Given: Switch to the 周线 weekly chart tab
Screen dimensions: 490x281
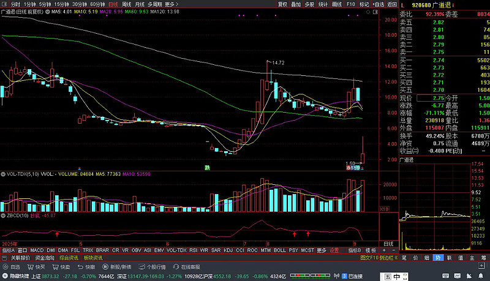Looking at the screenshot, I should tap(127, 4).
